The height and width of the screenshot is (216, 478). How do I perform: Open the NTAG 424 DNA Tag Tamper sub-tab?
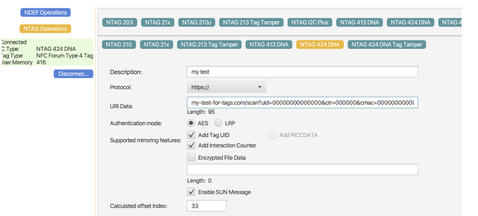pos(387,45)
